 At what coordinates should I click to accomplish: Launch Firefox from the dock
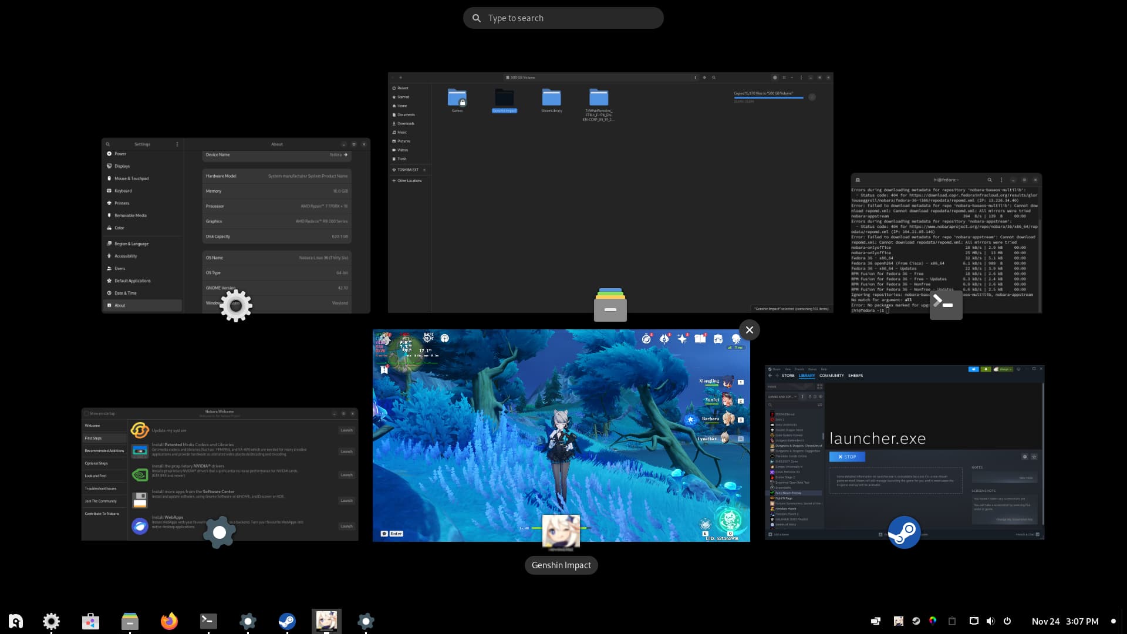tap(169, 621)
